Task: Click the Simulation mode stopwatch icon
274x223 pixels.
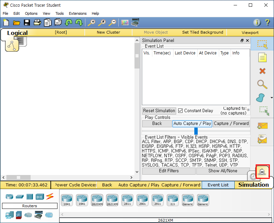Action: point(263,172)
